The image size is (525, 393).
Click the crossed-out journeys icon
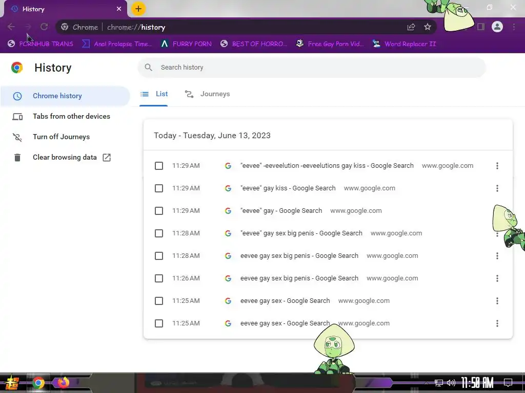pos(17,137)
